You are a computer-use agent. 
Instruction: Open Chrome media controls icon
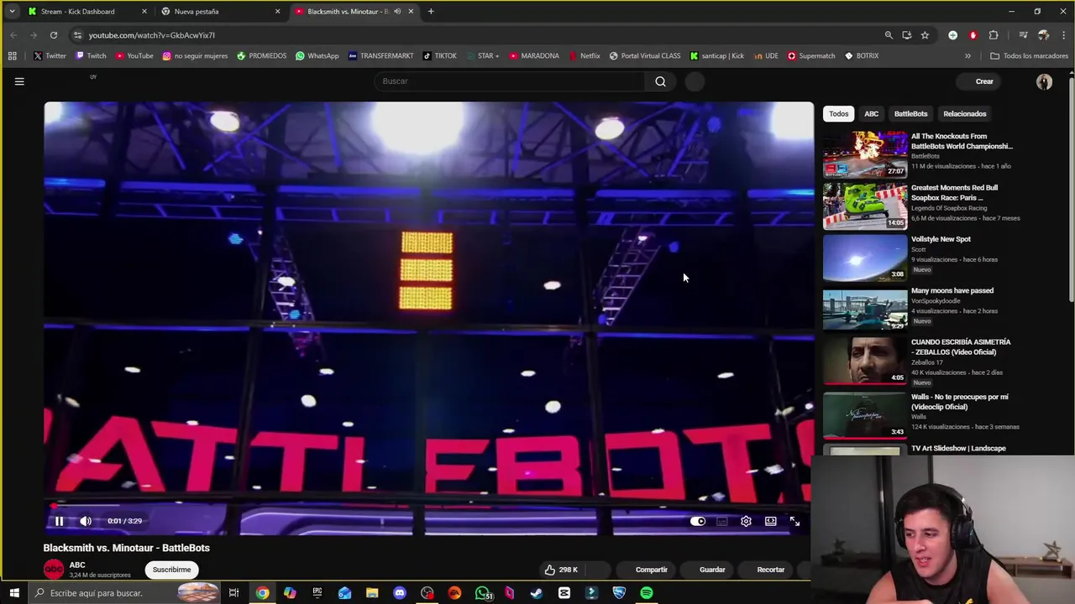point(1023,35)
